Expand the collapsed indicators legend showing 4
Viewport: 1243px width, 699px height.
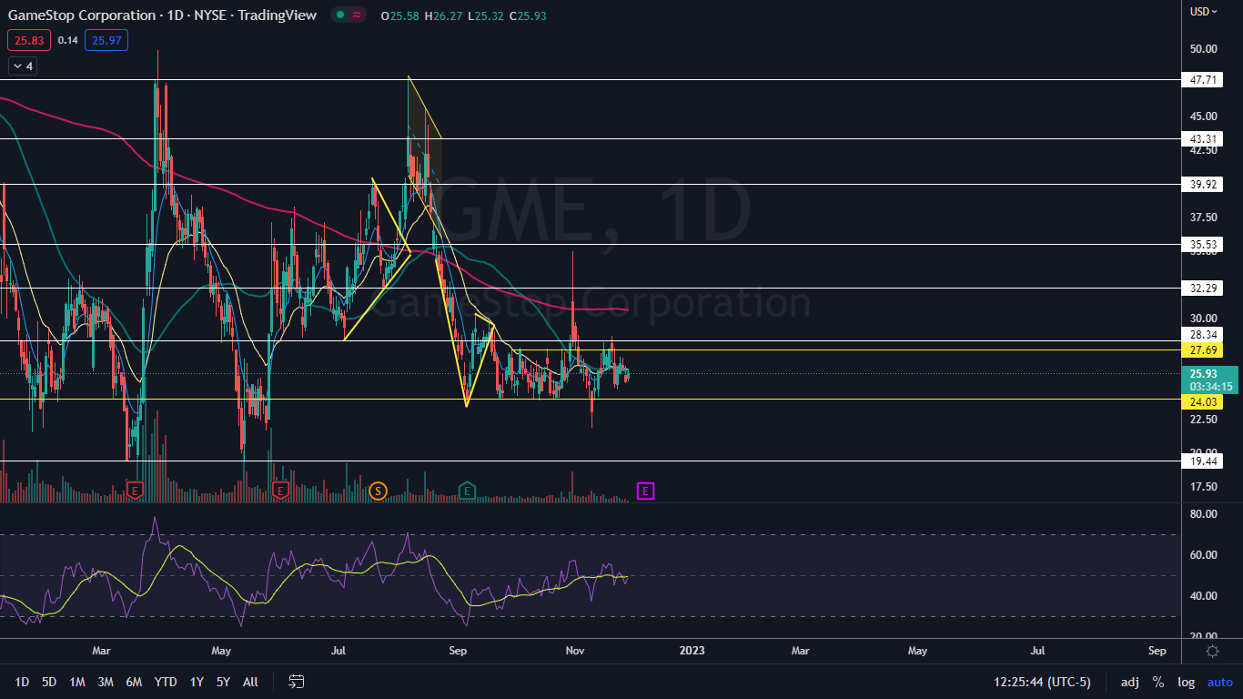21,66
